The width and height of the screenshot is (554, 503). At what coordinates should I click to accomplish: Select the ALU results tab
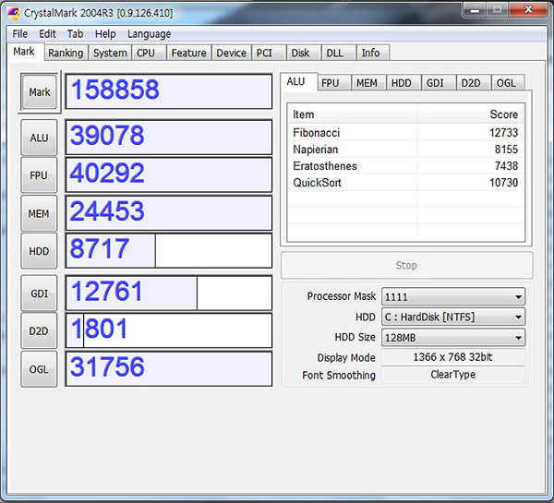pyautogui.click(x=299, y=82)
